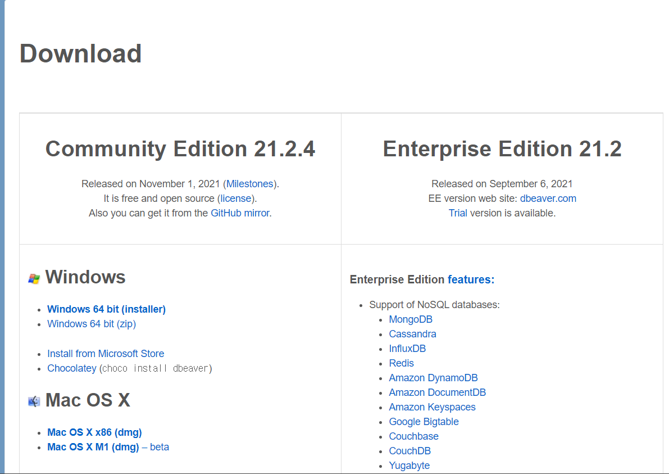
Task: Open the Redis link
Action: point(402,363)
